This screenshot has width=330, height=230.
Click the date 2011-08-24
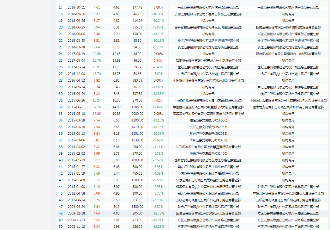[76, 200]
